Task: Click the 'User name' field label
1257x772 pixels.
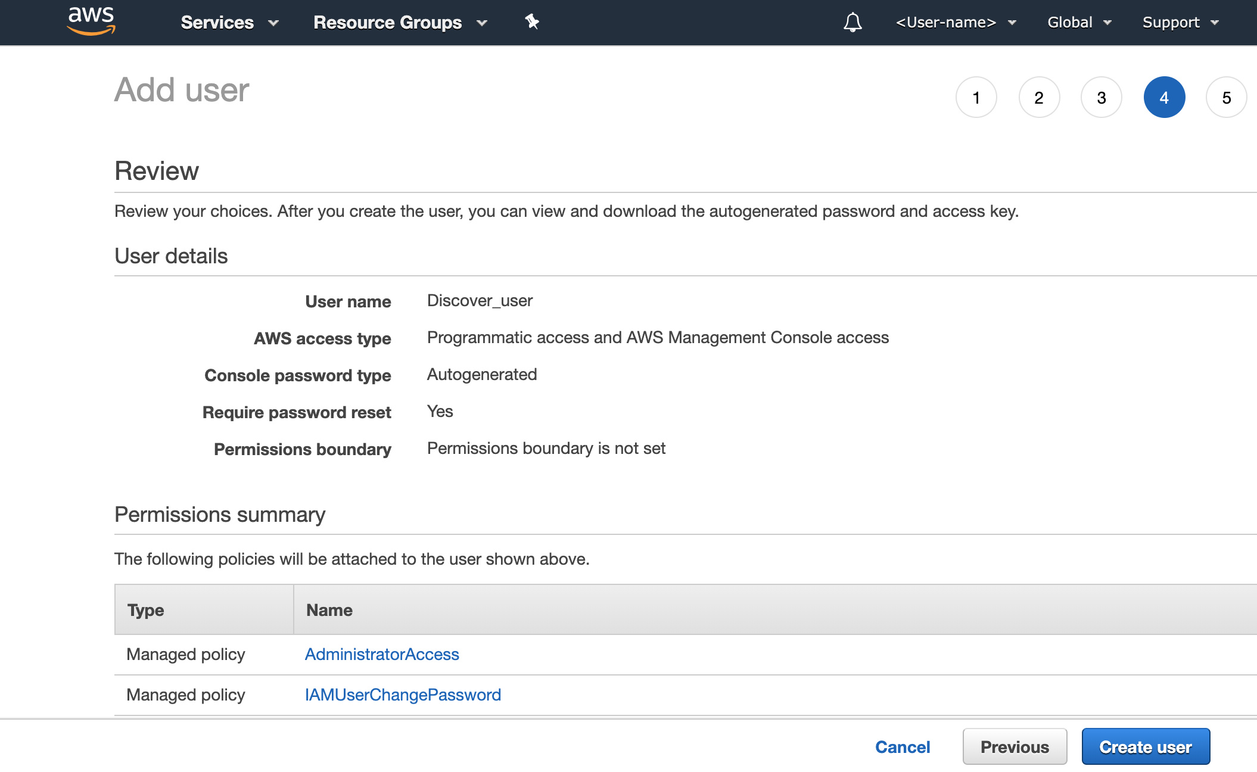Action: tap(348, 301)
